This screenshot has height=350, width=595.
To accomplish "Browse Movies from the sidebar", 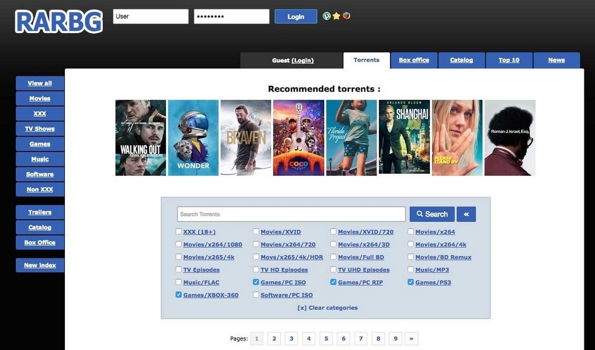I will click(x=40, y=99).
